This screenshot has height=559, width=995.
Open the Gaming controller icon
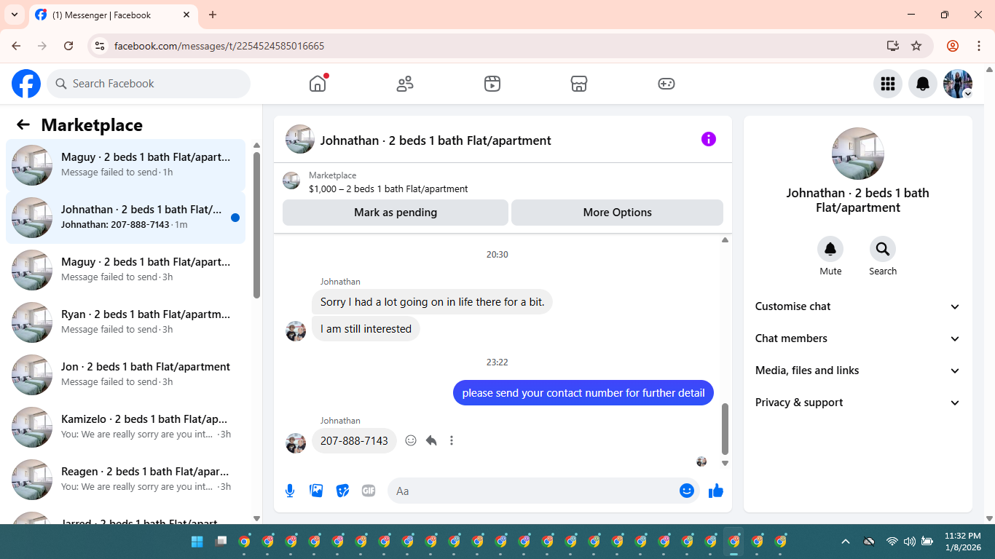tap(666, 84)
